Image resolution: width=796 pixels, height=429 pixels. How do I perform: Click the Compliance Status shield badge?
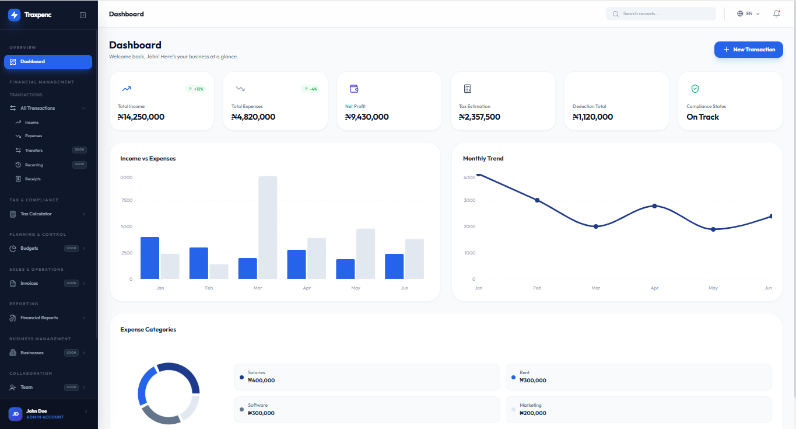pyautogui.click(x=695, y=89)
